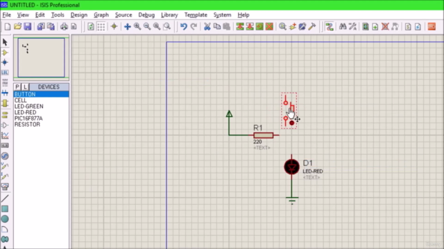Screen dimensions: 444x249
Task: Select Junction dot mode
Action: [5, 62]
